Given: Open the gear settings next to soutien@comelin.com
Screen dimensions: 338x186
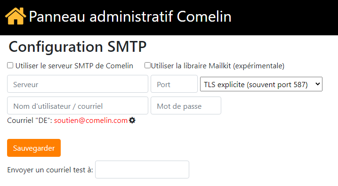Looking at the screenshot, I should point(132,120).
